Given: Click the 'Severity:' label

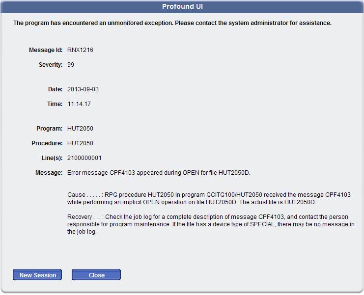Looking at the screenshot, I should [x=51, y=65].
